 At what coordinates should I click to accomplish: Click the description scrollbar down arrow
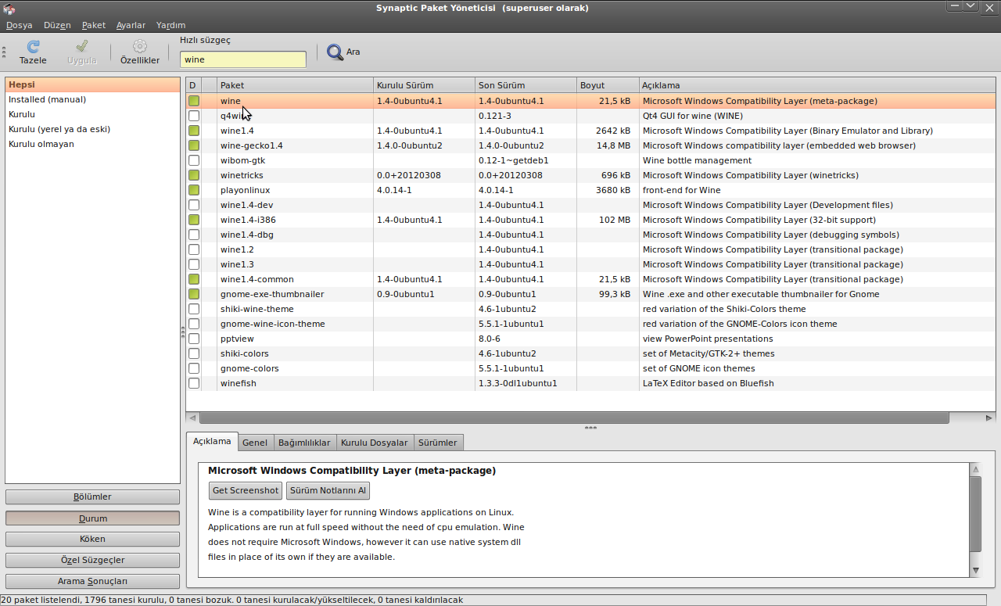975,571
